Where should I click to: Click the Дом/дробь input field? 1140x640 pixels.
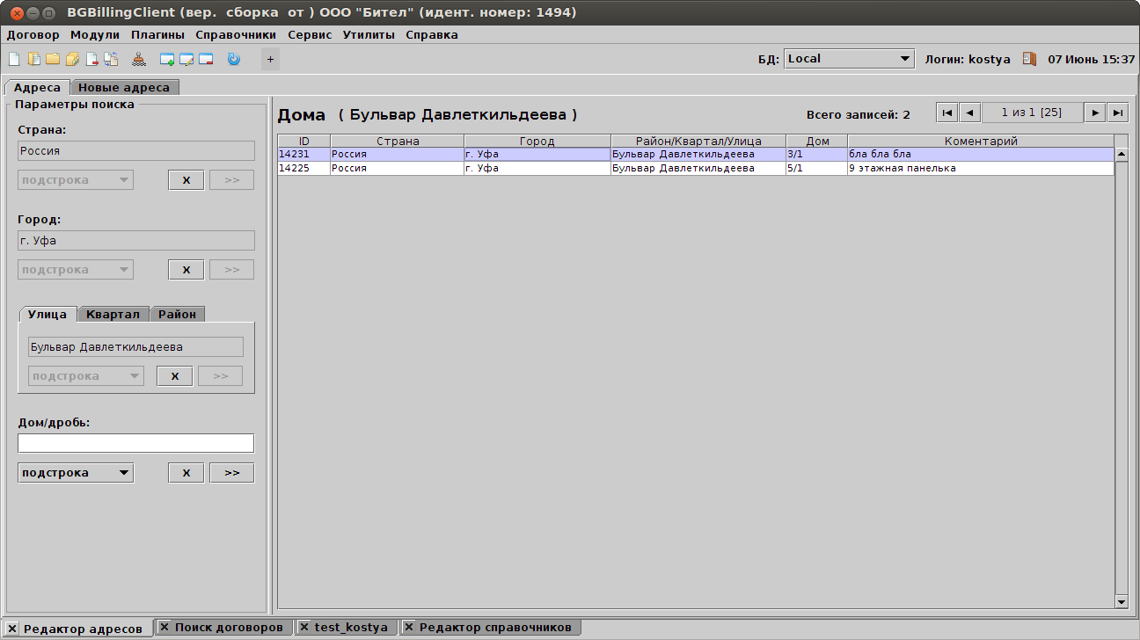pos(135,442)
